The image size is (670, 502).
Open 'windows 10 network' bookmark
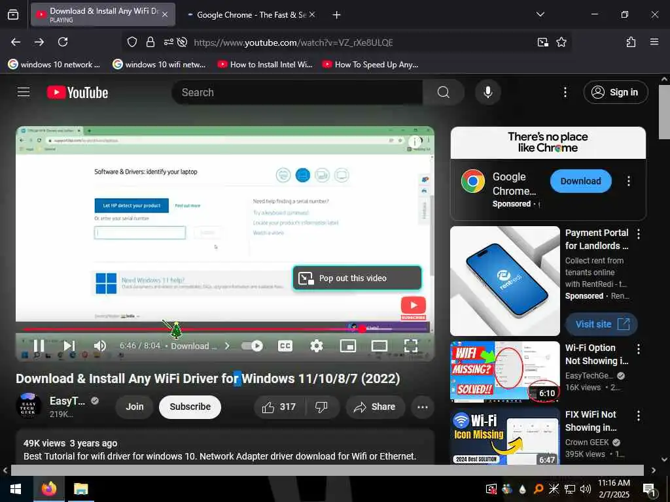coord(54,65)
